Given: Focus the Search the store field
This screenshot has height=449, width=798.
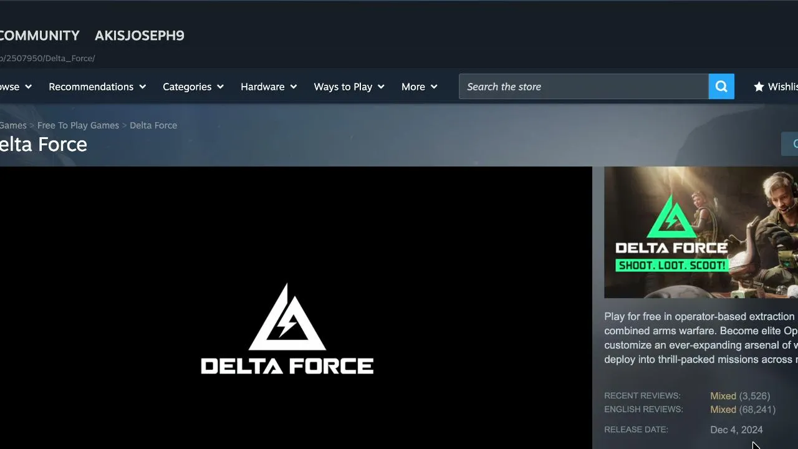Looking at the screenshot, I should point(584,87).
